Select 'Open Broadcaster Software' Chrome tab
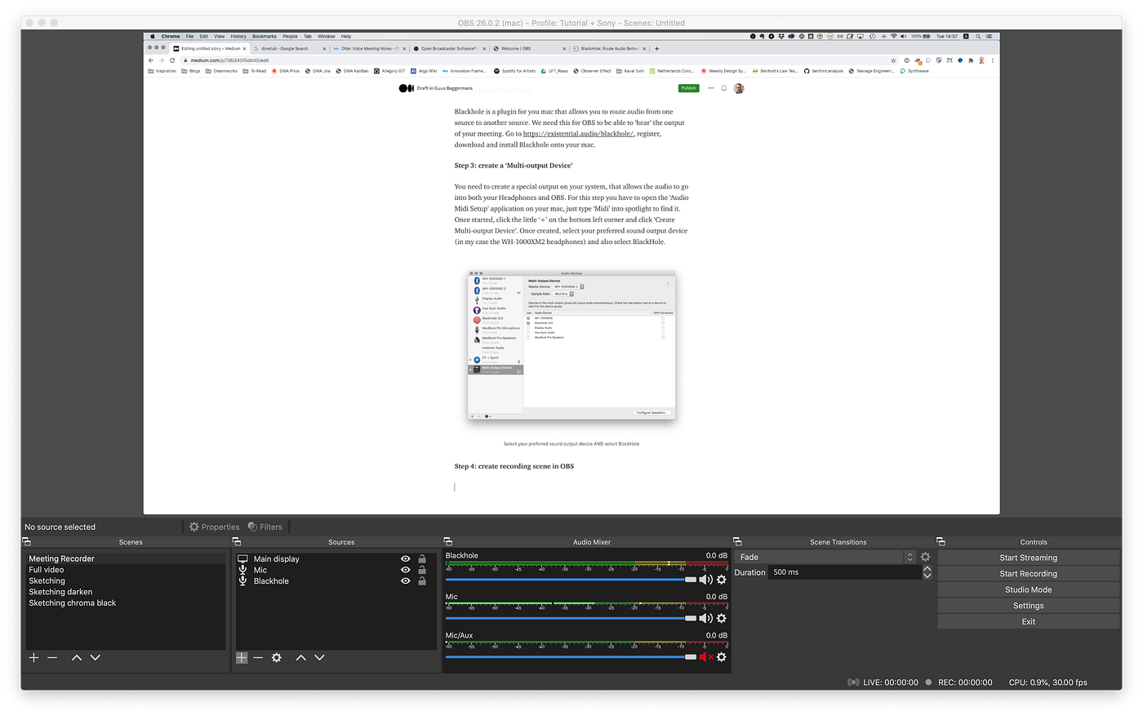Screen dimensions: 1143x716 click(448, 48)
